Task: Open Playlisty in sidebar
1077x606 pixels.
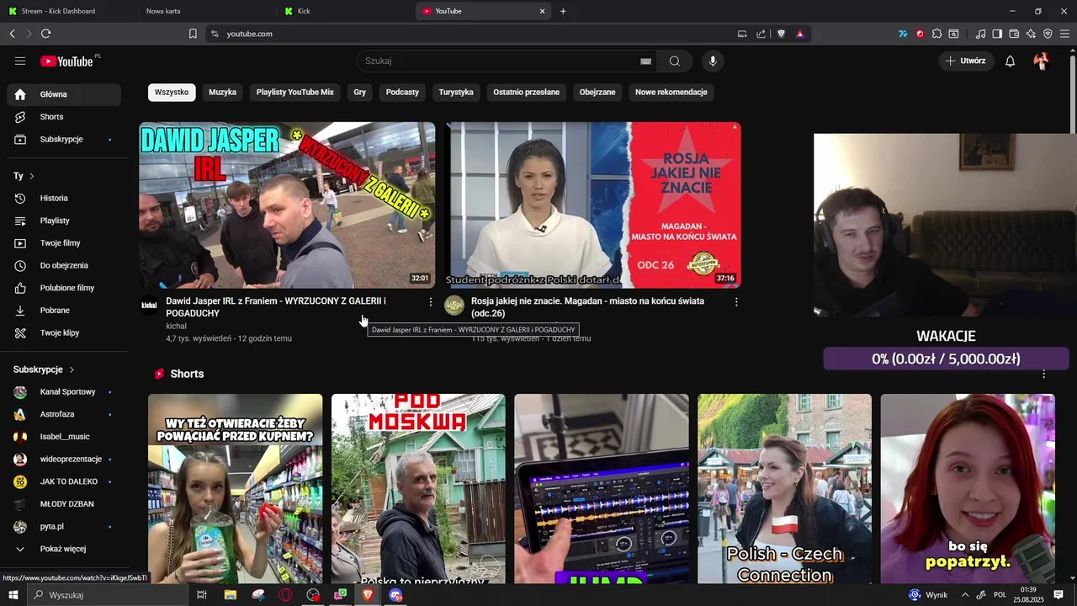Action: pos(64,221)
